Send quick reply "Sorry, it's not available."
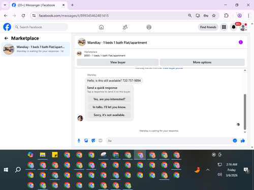The height and width of the screenshot is (190, 254). pyautogui.click(x=109, y=115)
